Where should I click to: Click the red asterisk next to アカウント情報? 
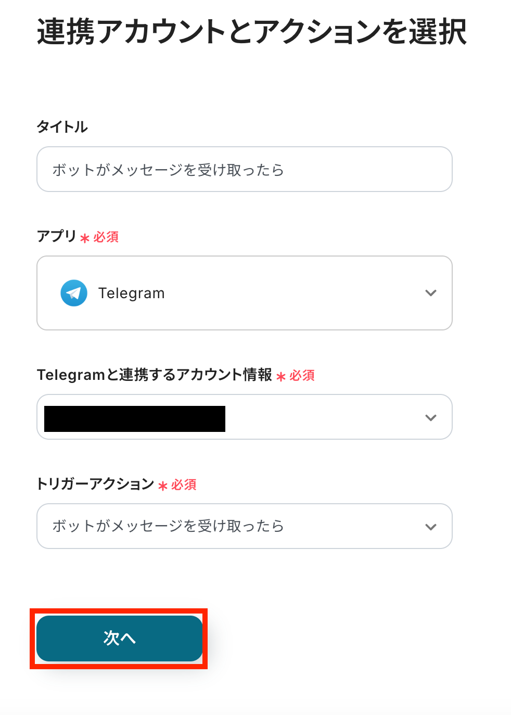[x=281, y=377]
